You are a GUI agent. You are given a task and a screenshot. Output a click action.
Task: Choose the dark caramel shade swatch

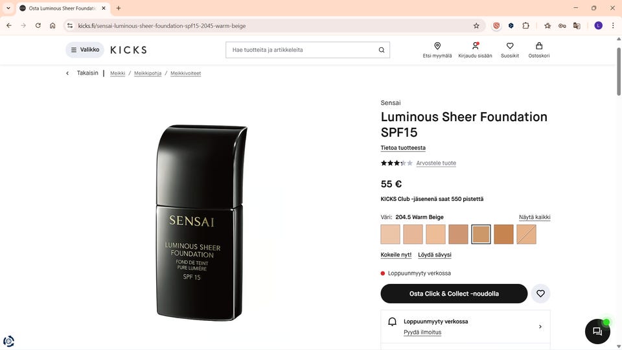503,234
